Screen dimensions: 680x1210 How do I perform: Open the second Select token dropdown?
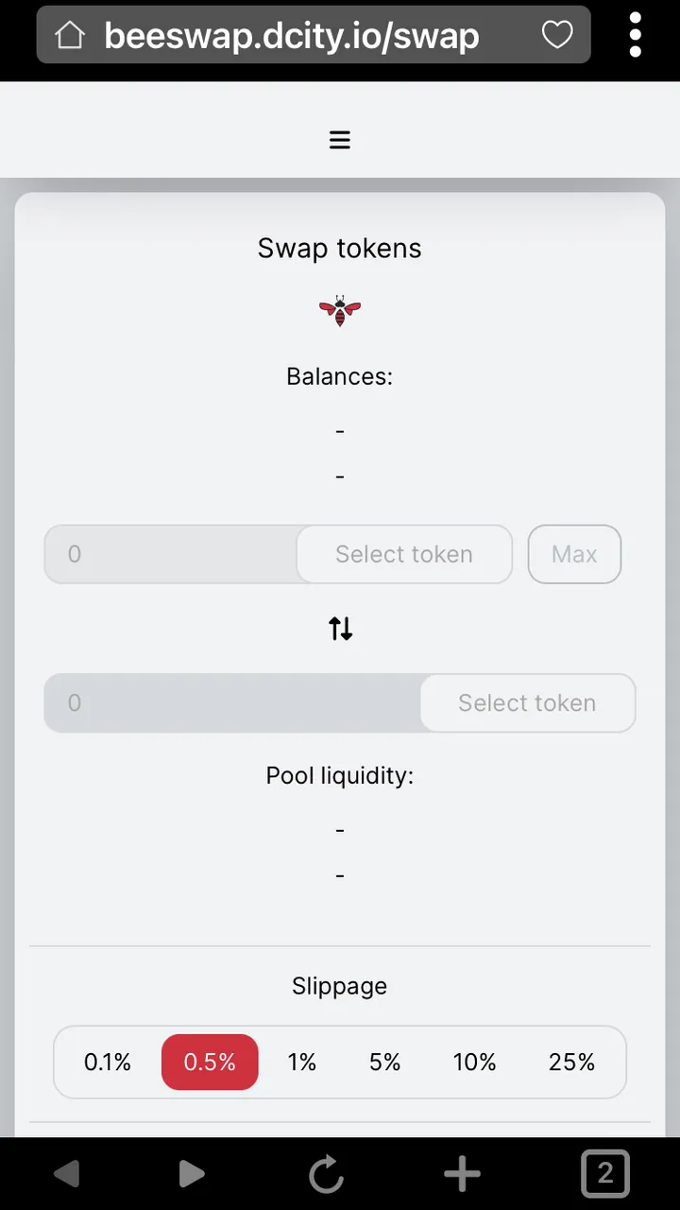[x=527, y=703]
